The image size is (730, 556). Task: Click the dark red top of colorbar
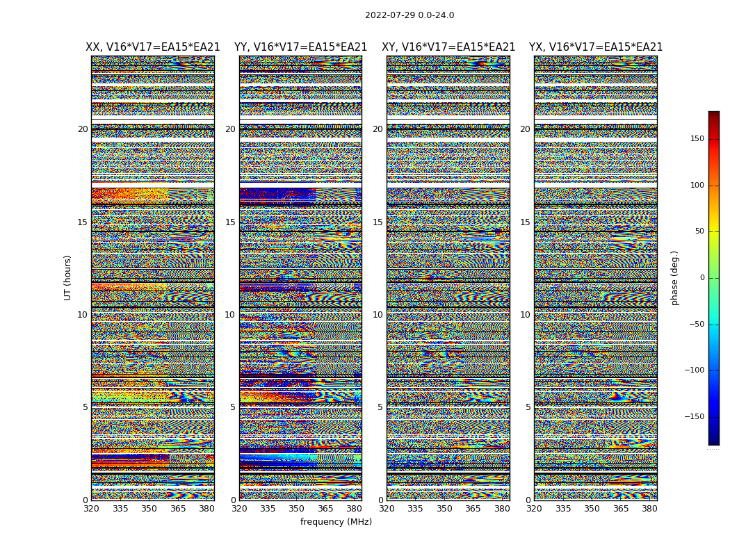(x=714, y=116)
